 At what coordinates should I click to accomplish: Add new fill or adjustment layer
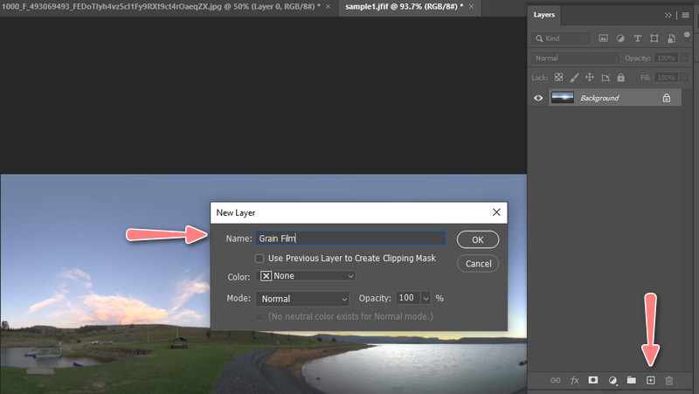click(612, 380)
